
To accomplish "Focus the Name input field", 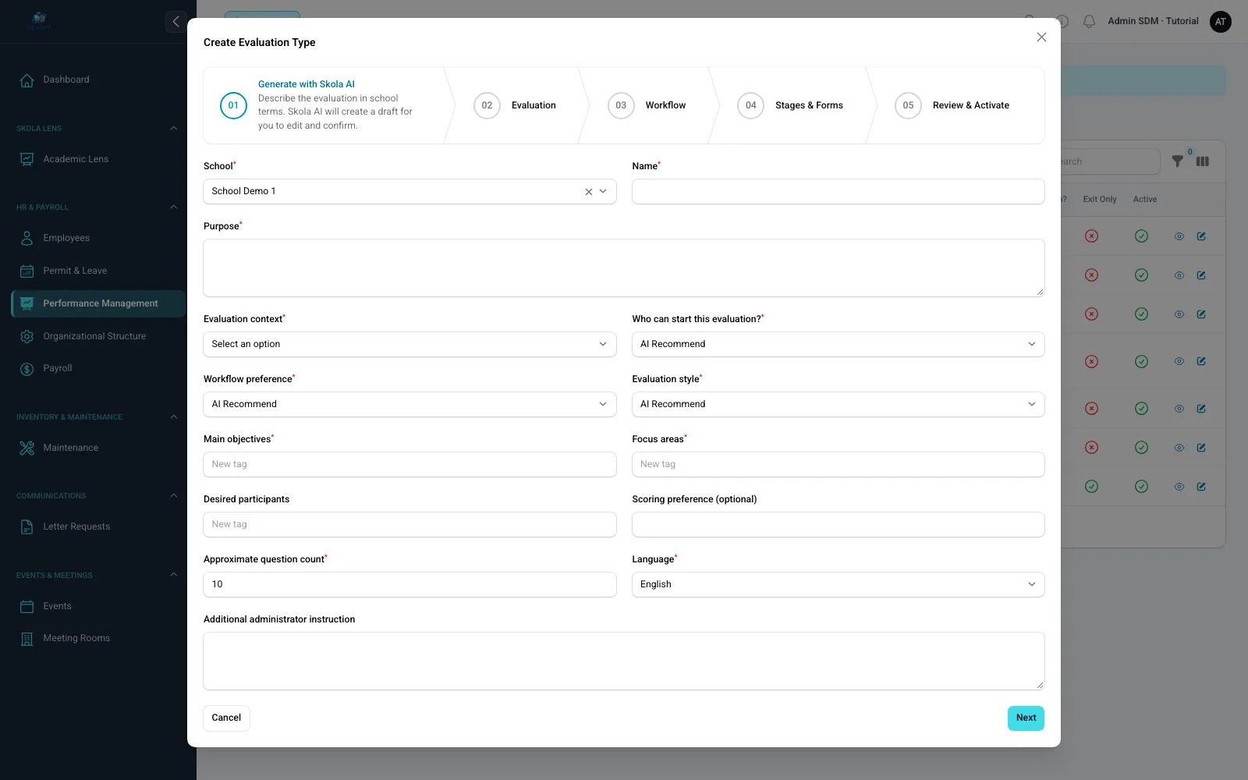I will pyautogui.click(x=838, y=192).
